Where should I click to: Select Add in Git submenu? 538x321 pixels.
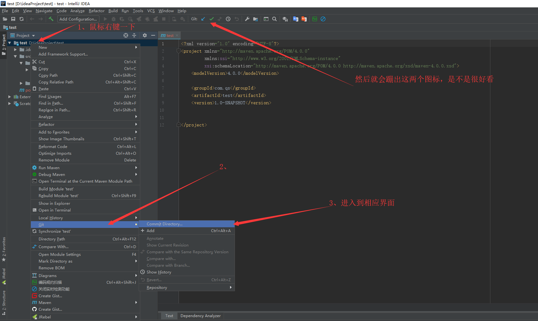187,230
